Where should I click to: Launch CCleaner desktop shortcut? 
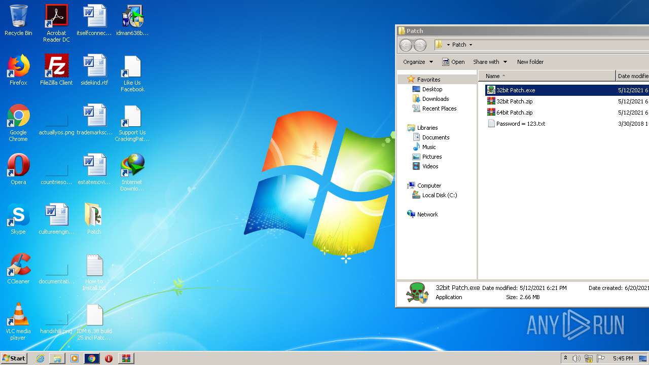(18, 269)
